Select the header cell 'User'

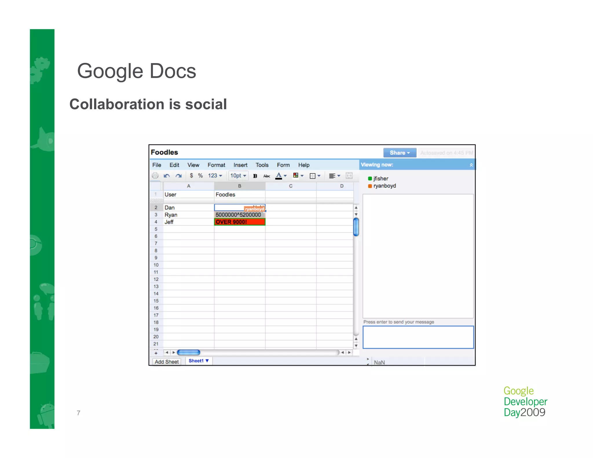point(188,195)
